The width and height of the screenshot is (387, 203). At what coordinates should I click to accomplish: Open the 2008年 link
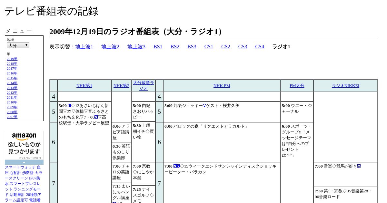click(x=12, y=112)
